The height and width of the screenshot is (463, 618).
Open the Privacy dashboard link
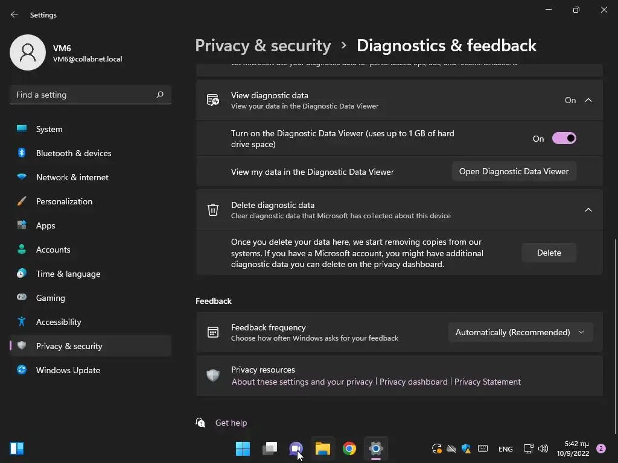(x=413, y=382)
